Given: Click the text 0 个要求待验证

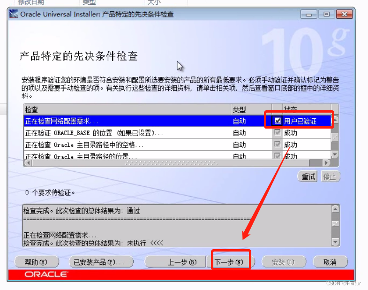Looking at the screenshot, I should click(x=50, y=192).
